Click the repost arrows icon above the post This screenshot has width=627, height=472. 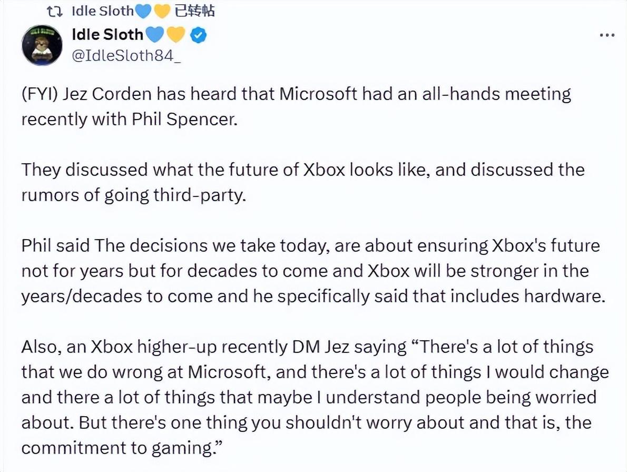(x=55, y=12)
